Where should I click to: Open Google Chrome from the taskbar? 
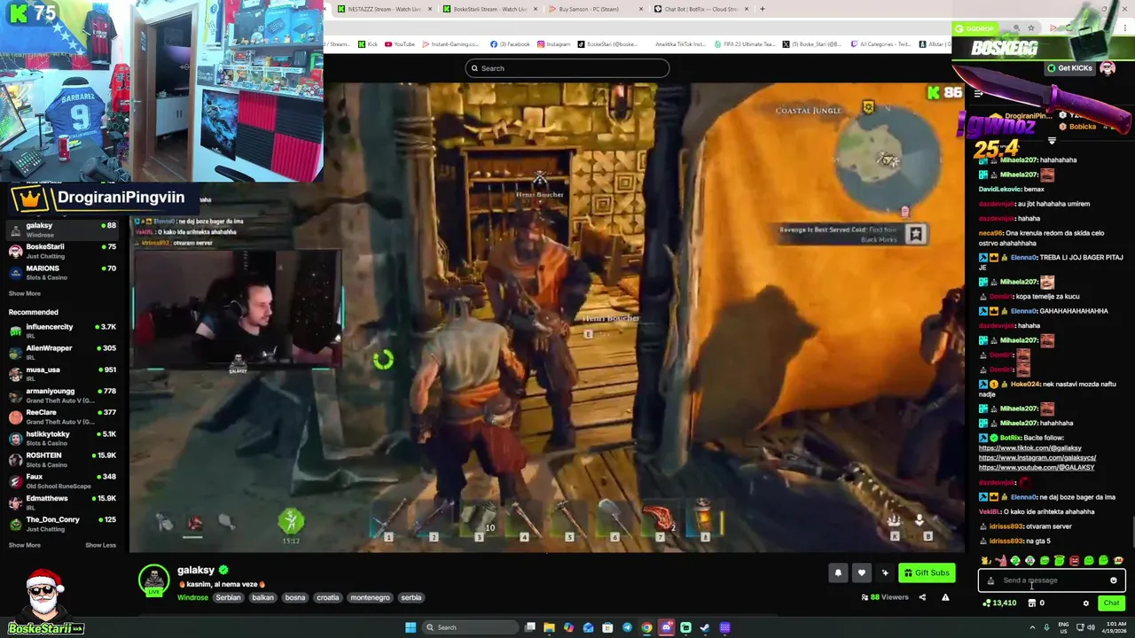pos(646,627)
